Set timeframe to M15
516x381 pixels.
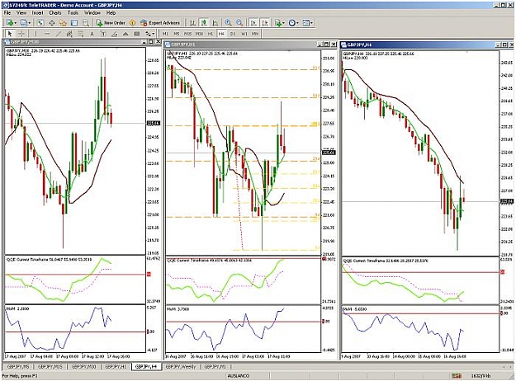pyautogui.click(x=188, y=34)
